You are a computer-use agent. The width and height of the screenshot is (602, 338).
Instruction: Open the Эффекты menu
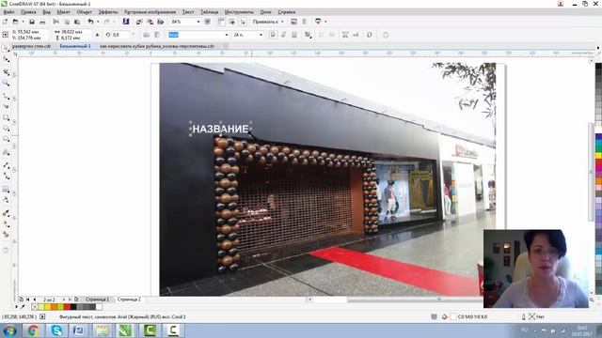pos(108,12)
